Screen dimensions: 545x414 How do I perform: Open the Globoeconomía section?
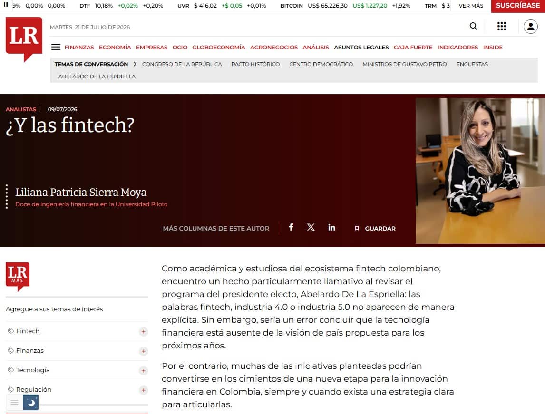point(219,47)
